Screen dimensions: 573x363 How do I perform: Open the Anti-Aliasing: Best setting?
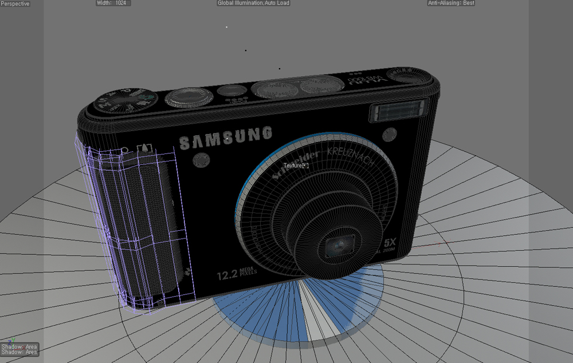click(x=452, y=3)
